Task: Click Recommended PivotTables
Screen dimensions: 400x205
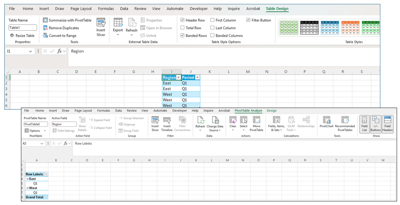Action: (x=345, y=124)
